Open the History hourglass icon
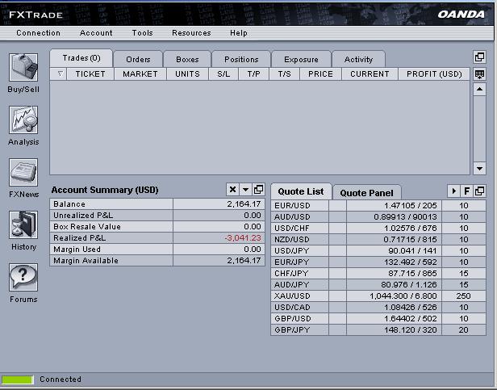The image size is (497, 390). [x=23, y=224]
